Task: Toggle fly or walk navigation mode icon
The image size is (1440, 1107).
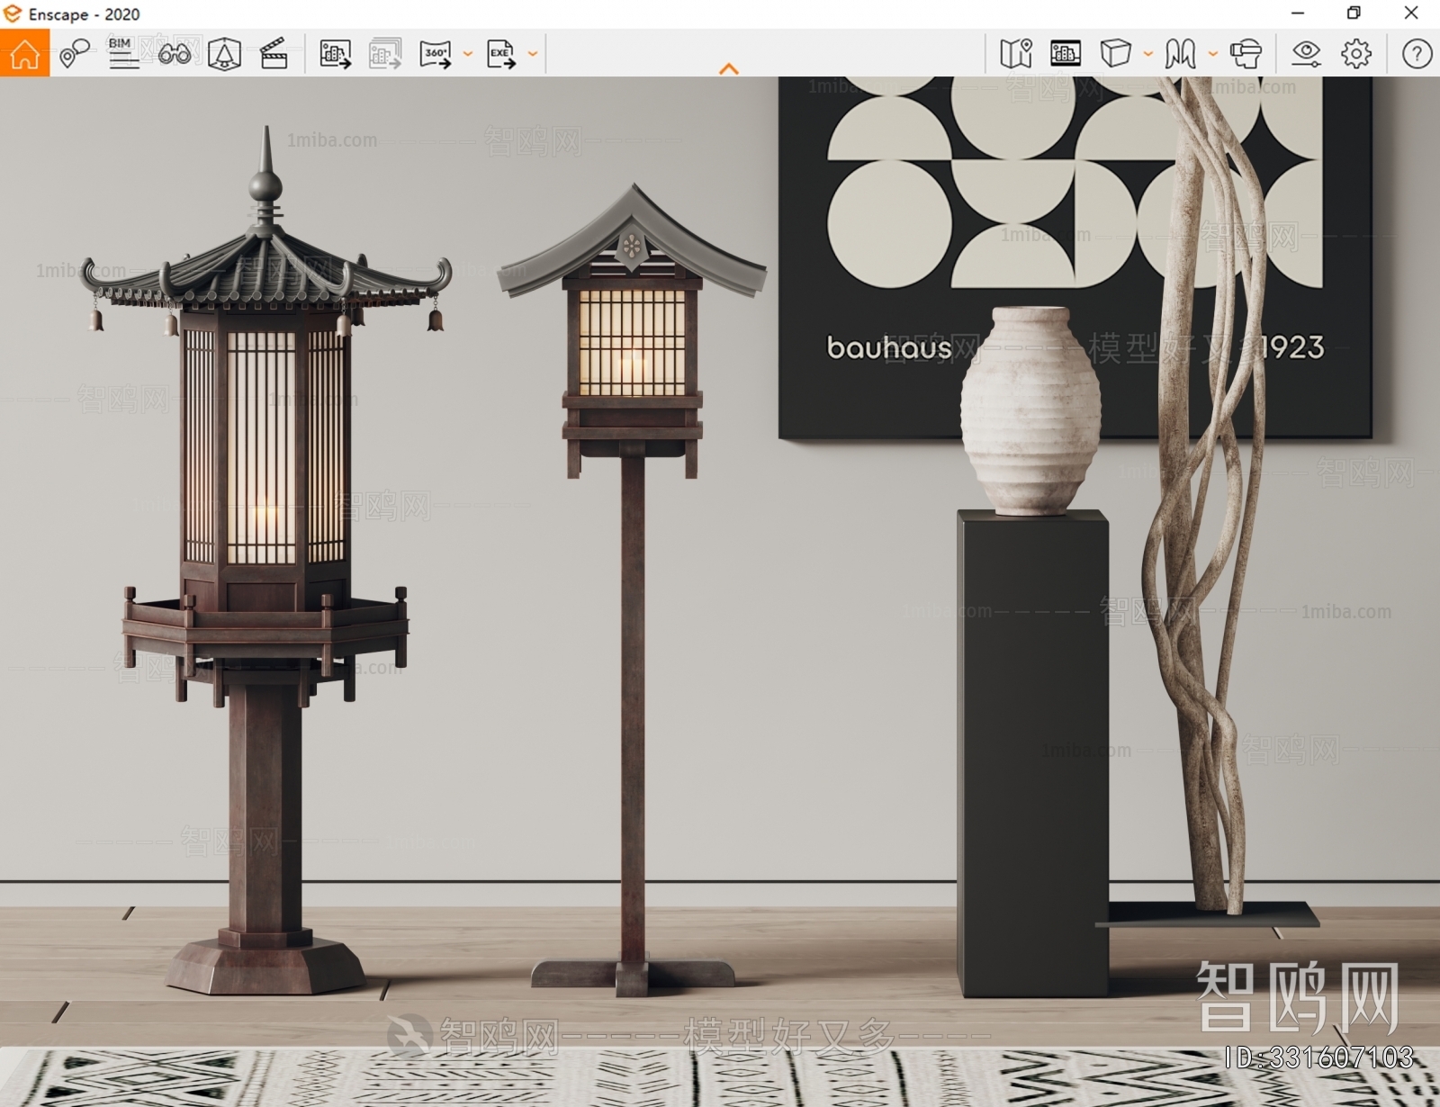Action: [x=1180, y=53]
